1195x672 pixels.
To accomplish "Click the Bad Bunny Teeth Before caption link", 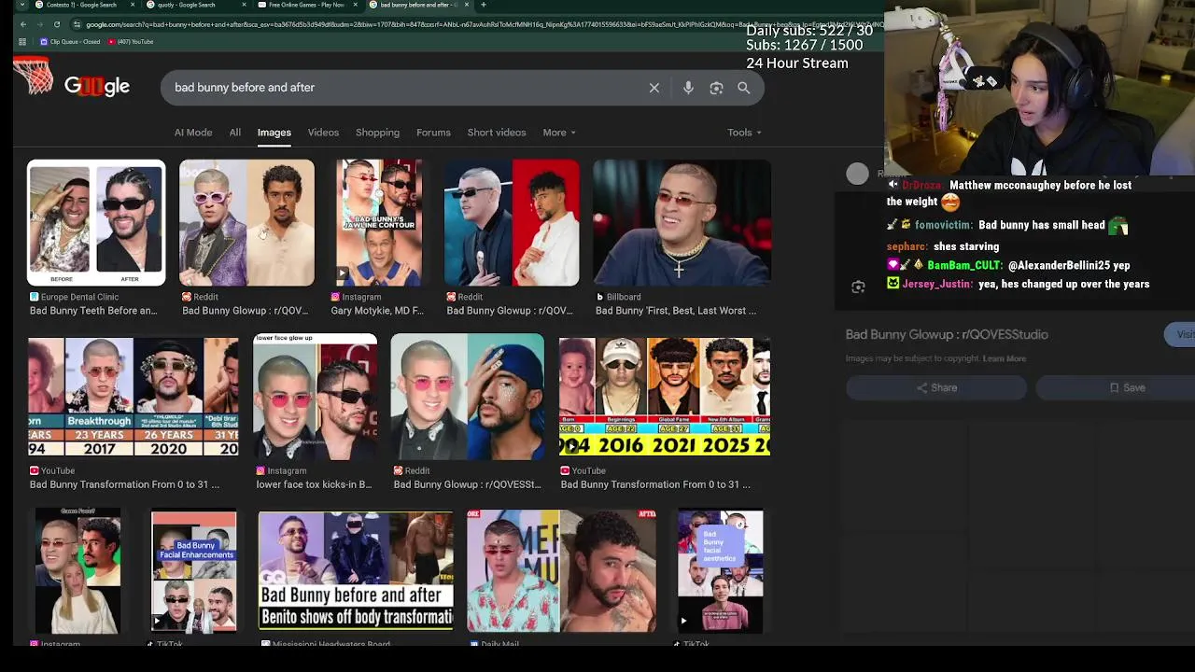I will [93, 311].
